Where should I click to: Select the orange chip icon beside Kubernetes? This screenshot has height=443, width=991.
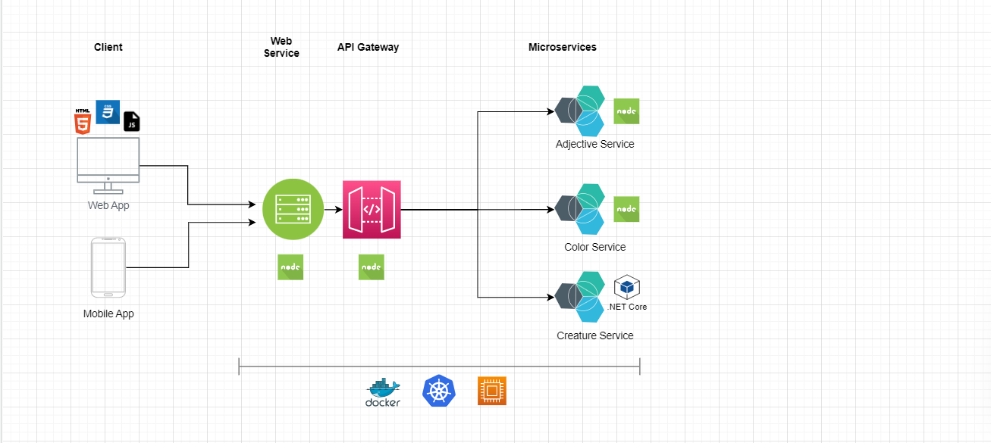pyautogui.click(x=491, y=391)
